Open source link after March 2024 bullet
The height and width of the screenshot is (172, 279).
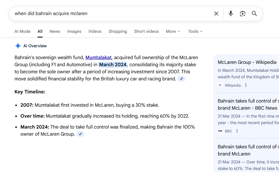coord(80,134)
